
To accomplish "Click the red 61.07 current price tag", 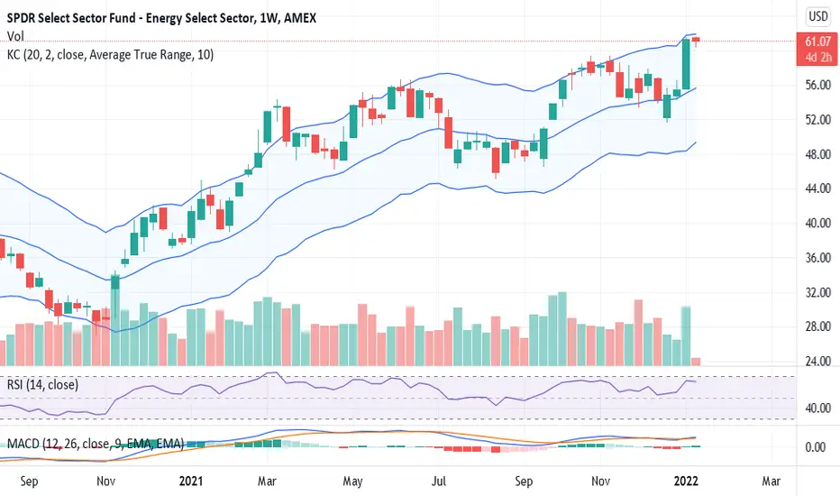I will (x=817, y=49).
